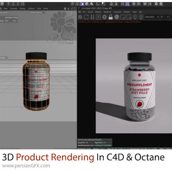The width and height of the screenshot is (172, 171).
Task: Open the HDR/sRGB color space dropdown
Action: click(x=152, y=17)
